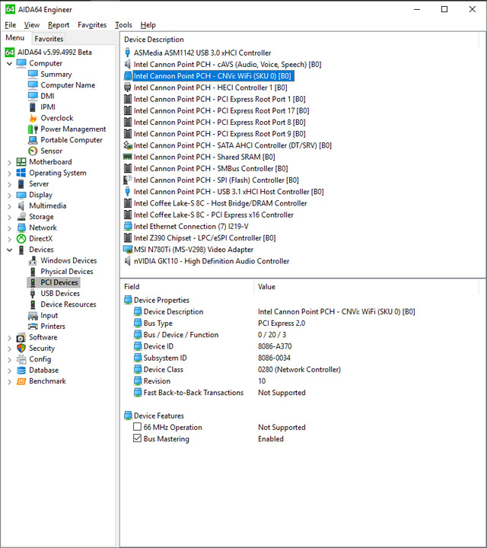The width and height of the screenshot is (487, 548).
Task: Open the Report menu
Action: click(x=59, y=25)
